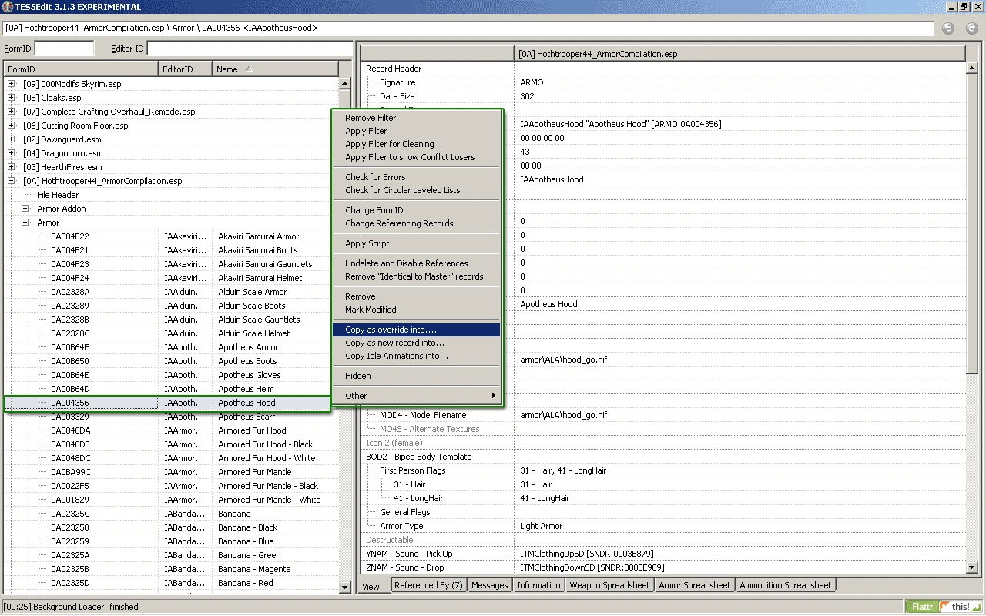Open the Armor Spreadsheet tab
Screen dimensions: 986x616
[x=694, y=585]
